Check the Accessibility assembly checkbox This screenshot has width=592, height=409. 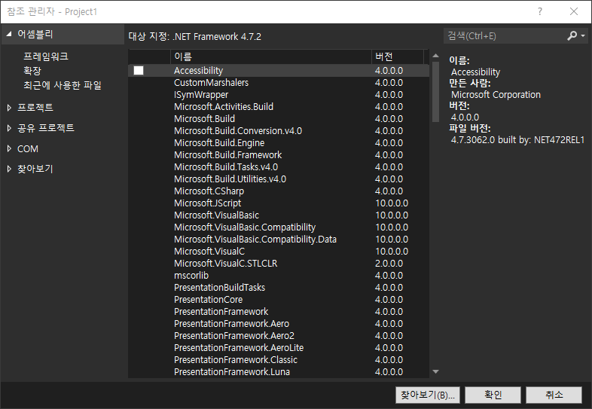(x=139, y=71)
